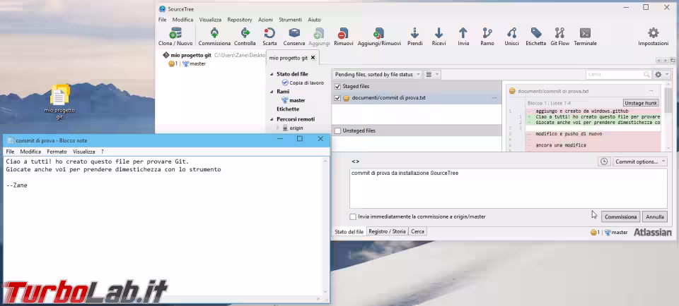This screenshot has height=306, width=679.
Task: Click the Unisci merge icon
Action: [x=511, y=33]
